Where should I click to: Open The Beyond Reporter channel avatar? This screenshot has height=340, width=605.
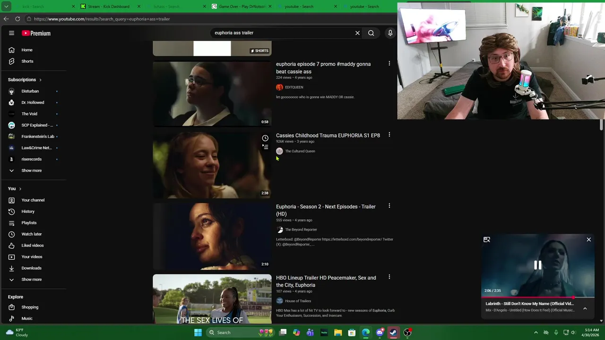(x=279, y=229)
